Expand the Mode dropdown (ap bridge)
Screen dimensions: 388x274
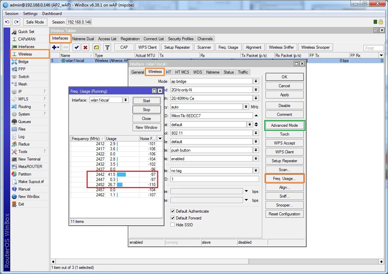pos(256,81)
